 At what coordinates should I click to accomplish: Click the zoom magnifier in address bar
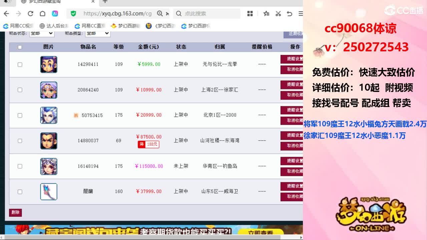pos(160,14)
